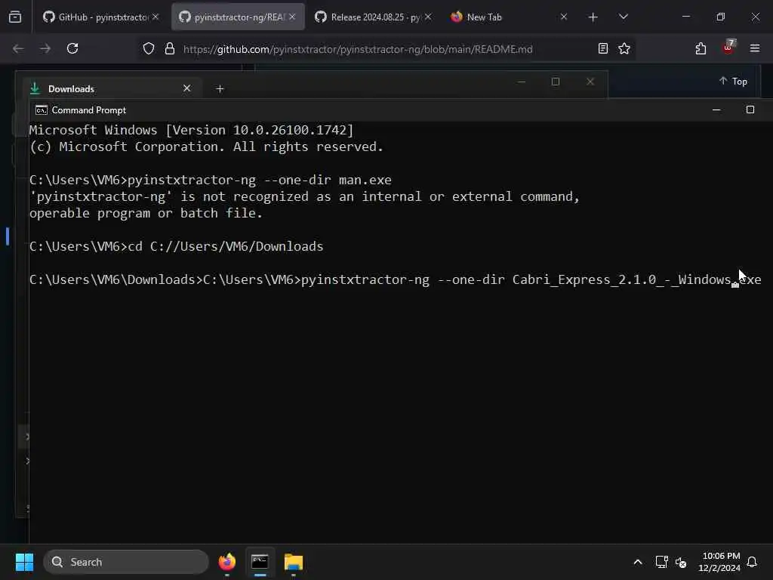
Task: Expand the list all tabs dropdown
Action: pyautogui.click(x=624, y=17)
